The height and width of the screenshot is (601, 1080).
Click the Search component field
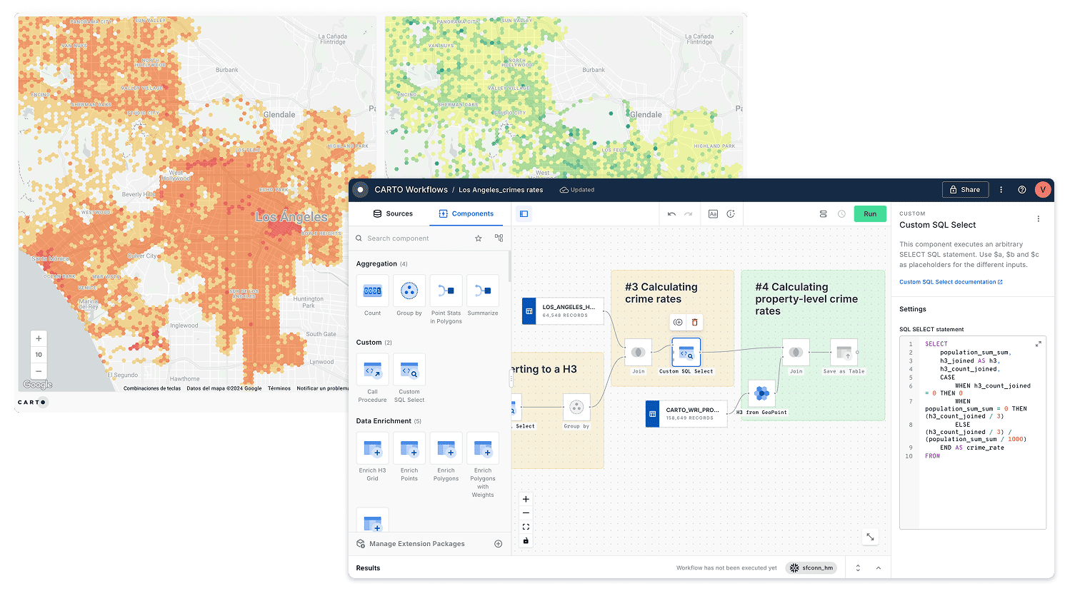pos(414,238)
